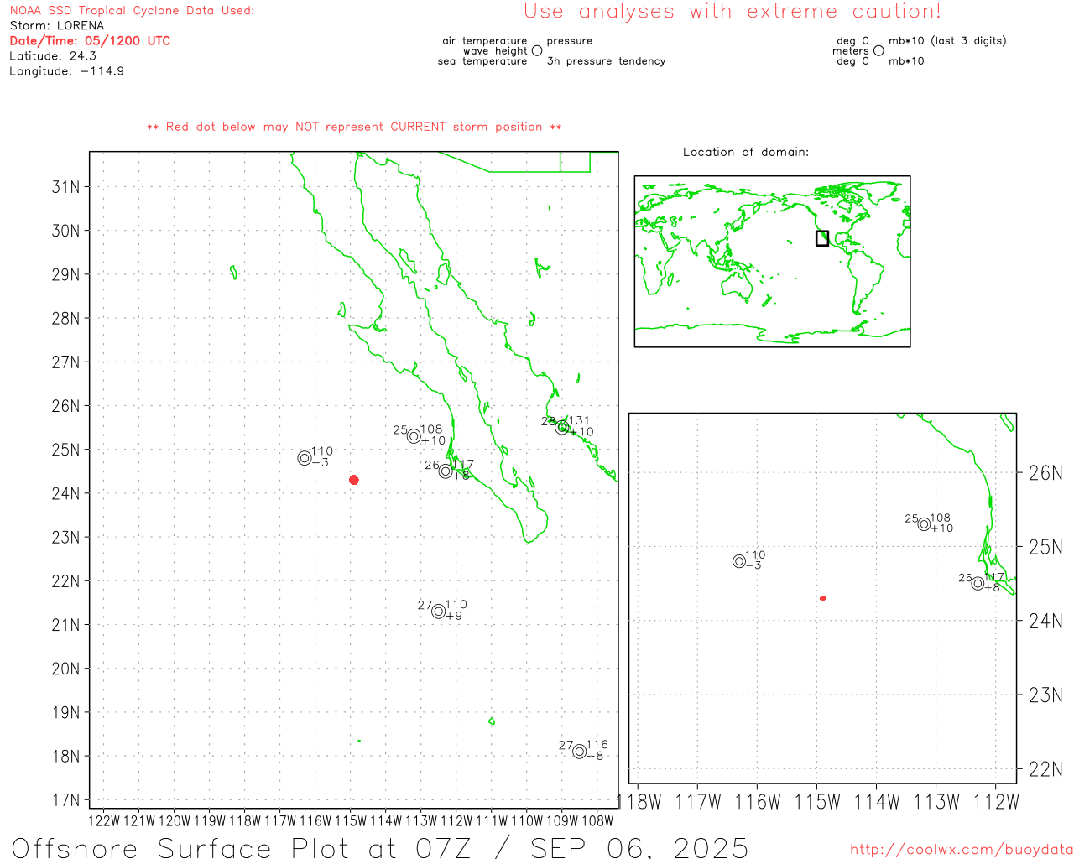Screen dimensions: 1074x859
Task: Click the 20N latitude label
Action: 66,669
